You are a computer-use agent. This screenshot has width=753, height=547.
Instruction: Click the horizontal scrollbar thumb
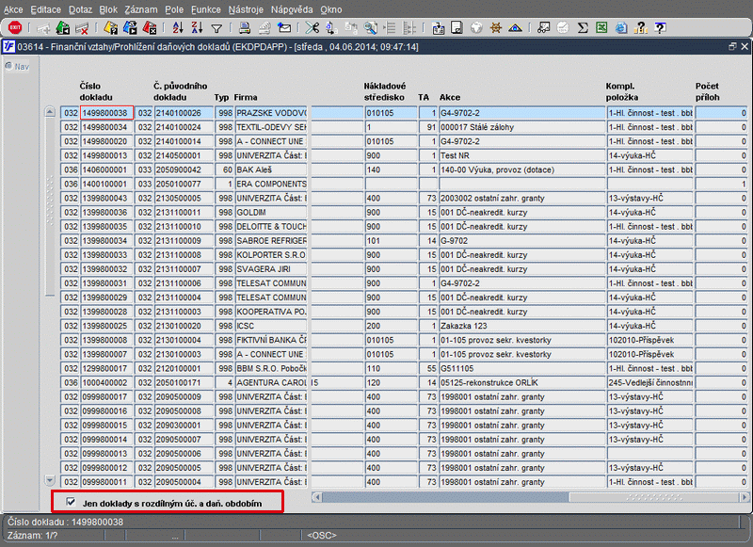(654, 497)
